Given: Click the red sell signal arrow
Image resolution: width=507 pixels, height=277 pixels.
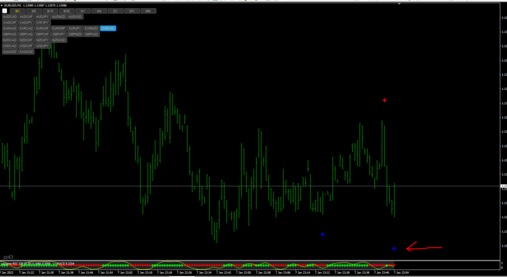Looking at the screenshot, I should 385,100.
